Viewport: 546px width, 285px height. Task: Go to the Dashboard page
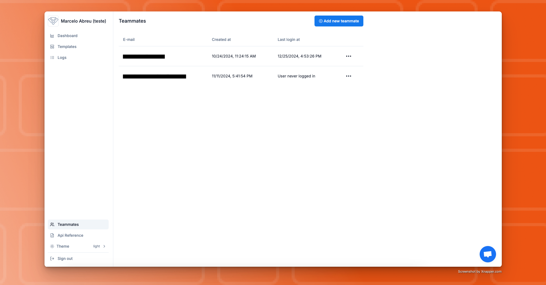(x=67, y=36)
